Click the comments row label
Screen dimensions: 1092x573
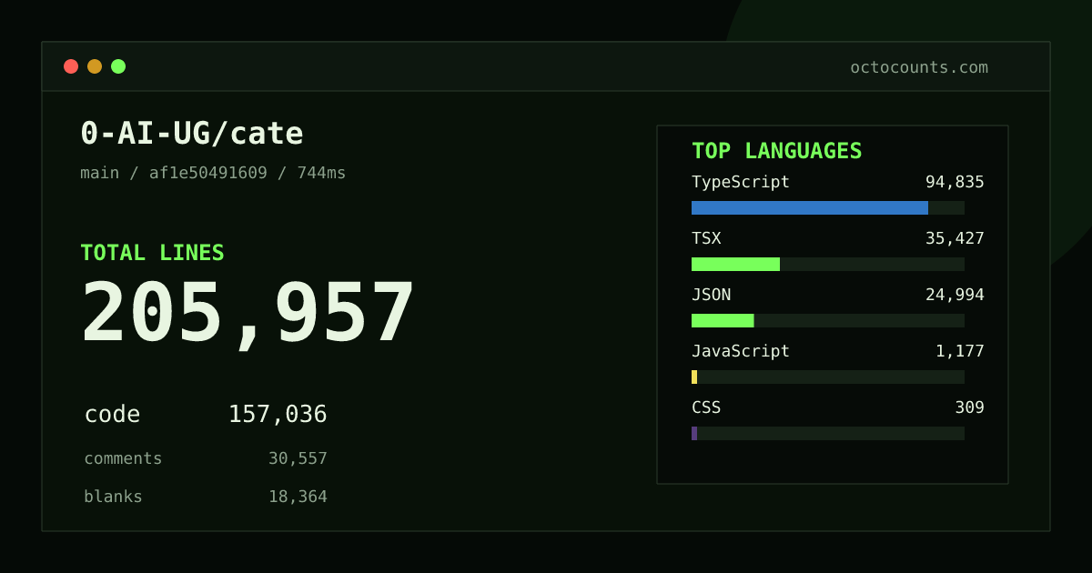point(123,458)
